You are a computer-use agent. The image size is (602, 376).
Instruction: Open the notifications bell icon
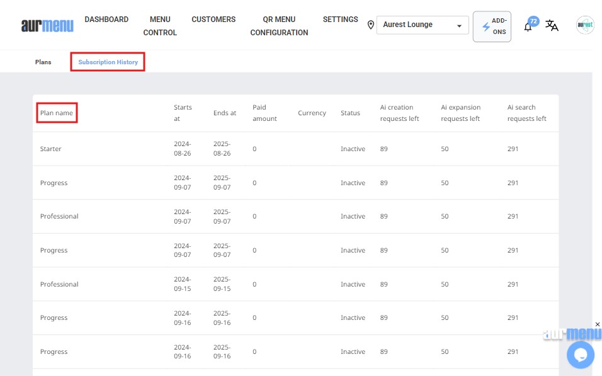528,26
